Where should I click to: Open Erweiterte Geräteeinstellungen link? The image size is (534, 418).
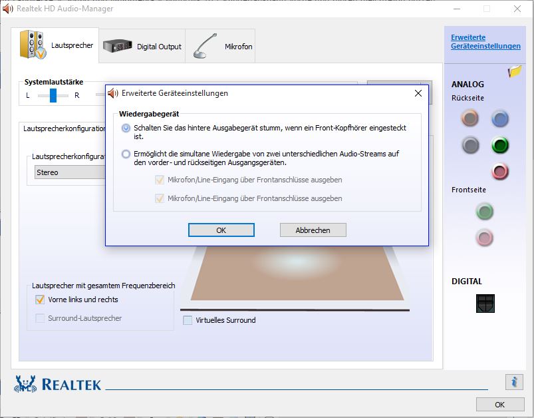click(485, 41)
